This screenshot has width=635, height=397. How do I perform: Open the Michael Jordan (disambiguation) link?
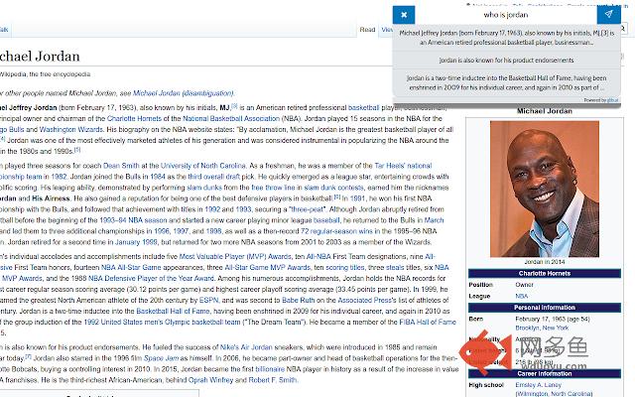coord(184,93)
